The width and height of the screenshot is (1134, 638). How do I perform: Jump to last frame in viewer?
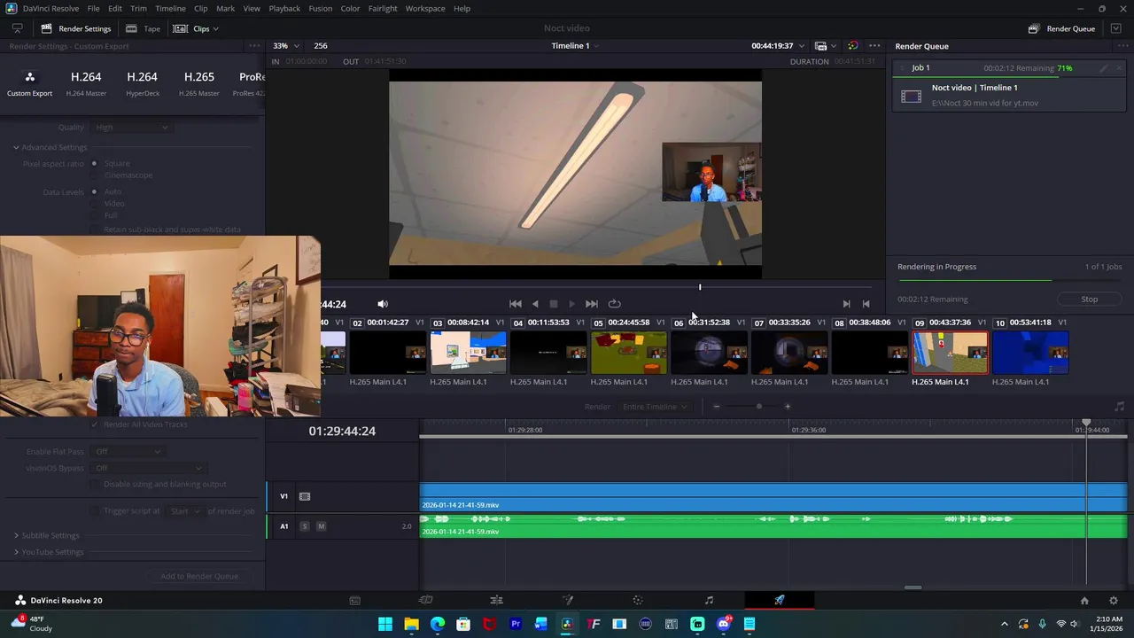592,304
